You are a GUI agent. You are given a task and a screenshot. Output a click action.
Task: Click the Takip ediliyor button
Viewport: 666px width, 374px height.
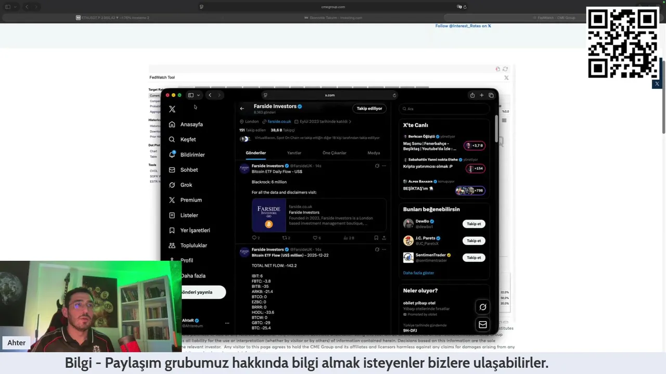coord(369,109)
